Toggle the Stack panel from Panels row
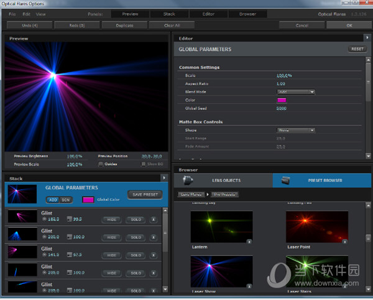Screen dimensions: 373x300 point(169,14)
